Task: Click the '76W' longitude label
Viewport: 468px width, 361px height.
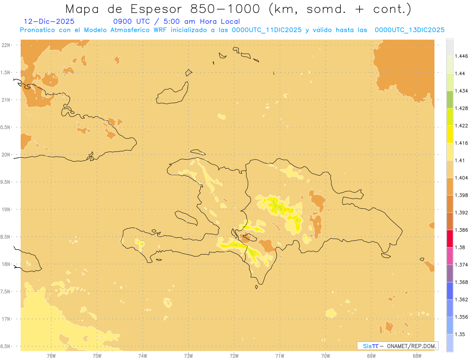Action: [x=51, y=356]
